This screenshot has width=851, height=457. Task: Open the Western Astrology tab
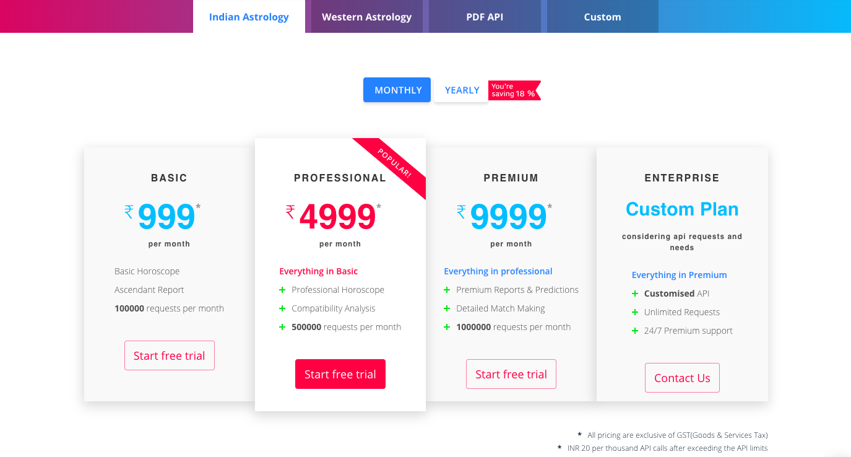[x=366, y=17]
